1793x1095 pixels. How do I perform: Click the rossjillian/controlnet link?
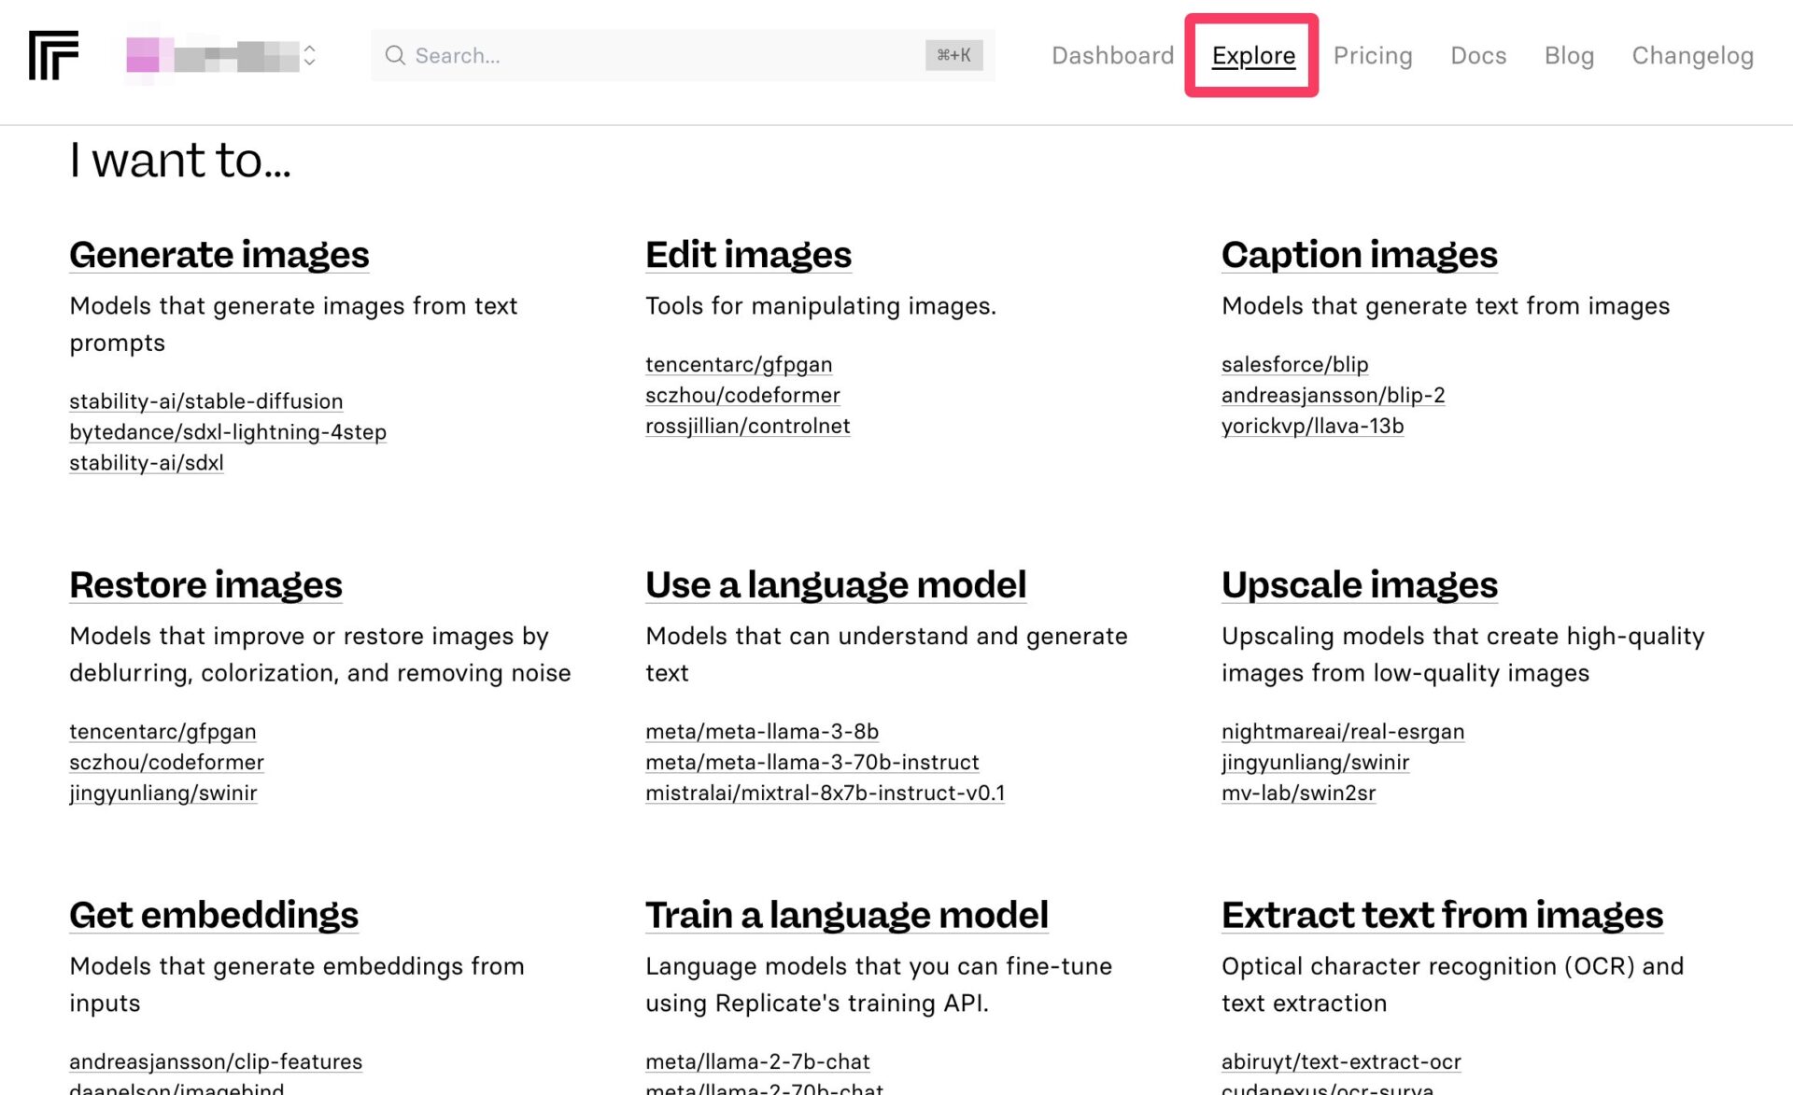[747, 426]
